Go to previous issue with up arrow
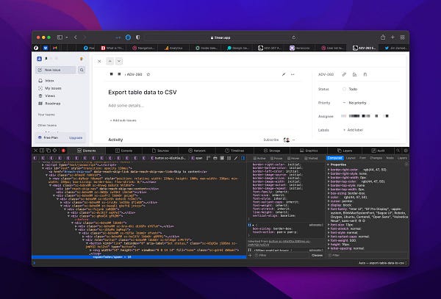441x299 pixels. coord(110,61)
